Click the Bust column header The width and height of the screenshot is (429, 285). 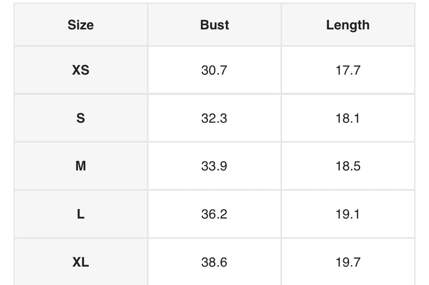point(214,25)
